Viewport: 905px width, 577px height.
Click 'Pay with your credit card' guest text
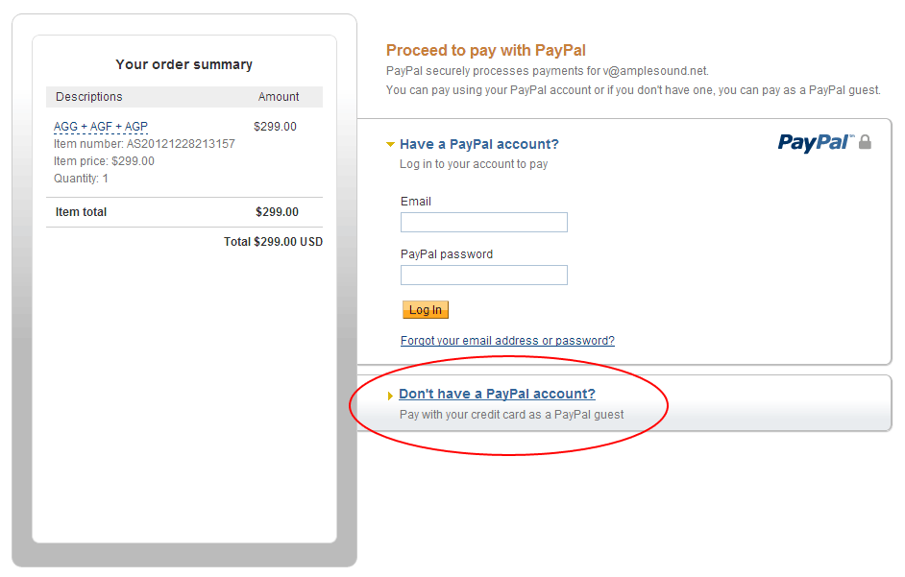[511, 415]
